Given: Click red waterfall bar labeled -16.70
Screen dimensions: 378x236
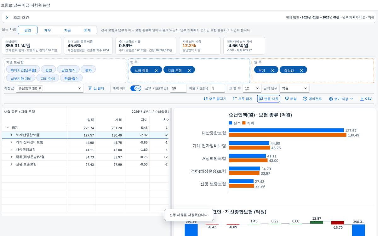Looking at the screenshot, I should (337, 223).
